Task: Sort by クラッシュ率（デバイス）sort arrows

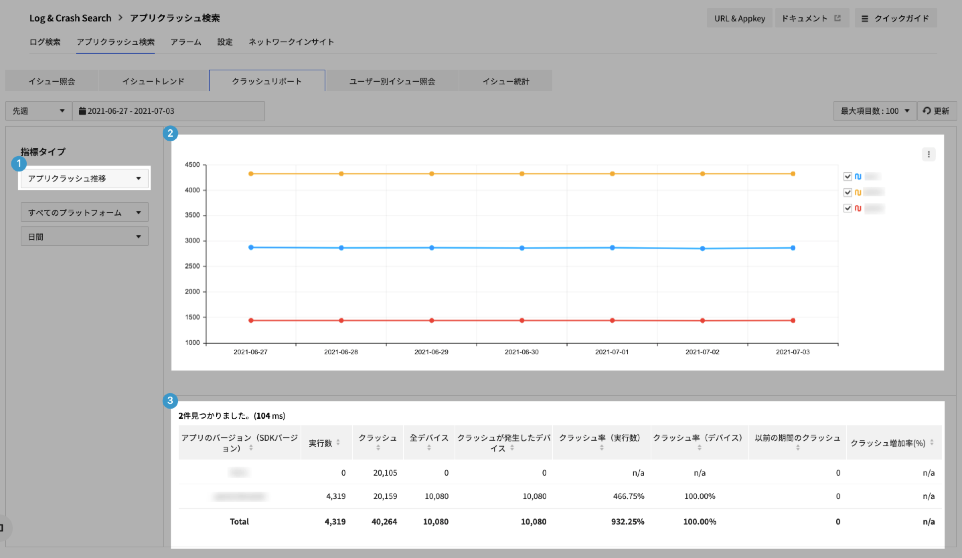Action: 699,447
